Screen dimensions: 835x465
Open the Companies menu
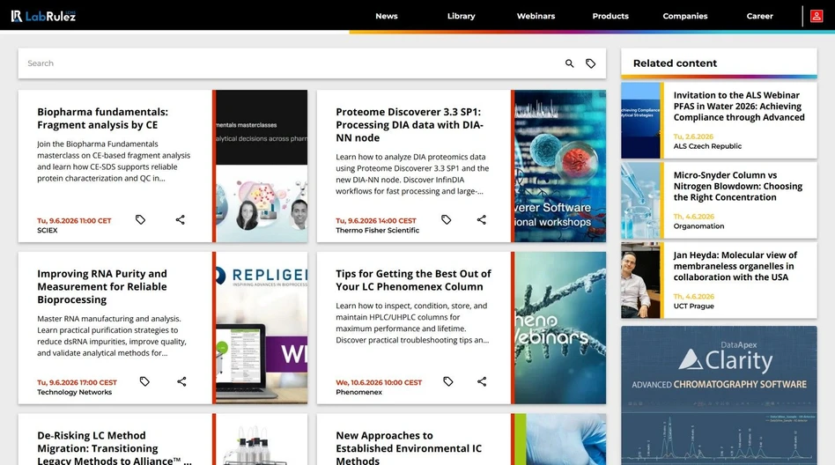click(685, 16)
